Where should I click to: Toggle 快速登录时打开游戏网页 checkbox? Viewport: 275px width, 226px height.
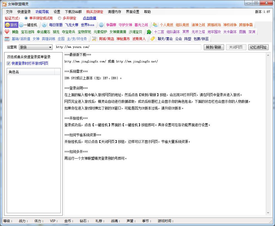(9, 63)
